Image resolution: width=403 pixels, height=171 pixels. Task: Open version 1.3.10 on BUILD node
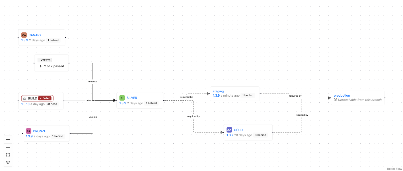[25, 104]
